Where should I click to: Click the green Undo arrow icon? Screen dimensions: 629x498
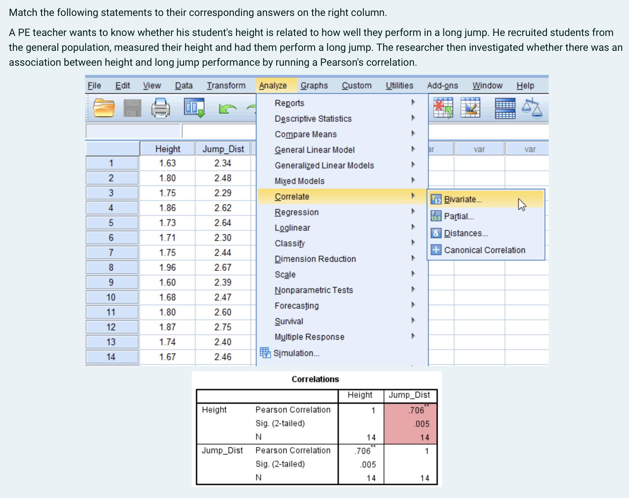pyautogui.click(x=227, y=109)
